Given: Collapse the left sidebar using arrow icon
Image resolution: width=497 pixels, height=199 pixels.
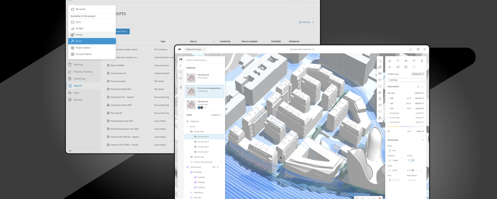Looking at the screenshot, I should click(70, 150).
